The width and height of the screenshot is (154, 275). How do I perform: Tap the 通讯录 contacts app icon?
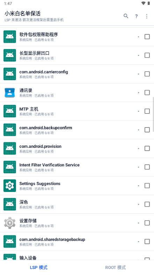click(x=10, y=92)
